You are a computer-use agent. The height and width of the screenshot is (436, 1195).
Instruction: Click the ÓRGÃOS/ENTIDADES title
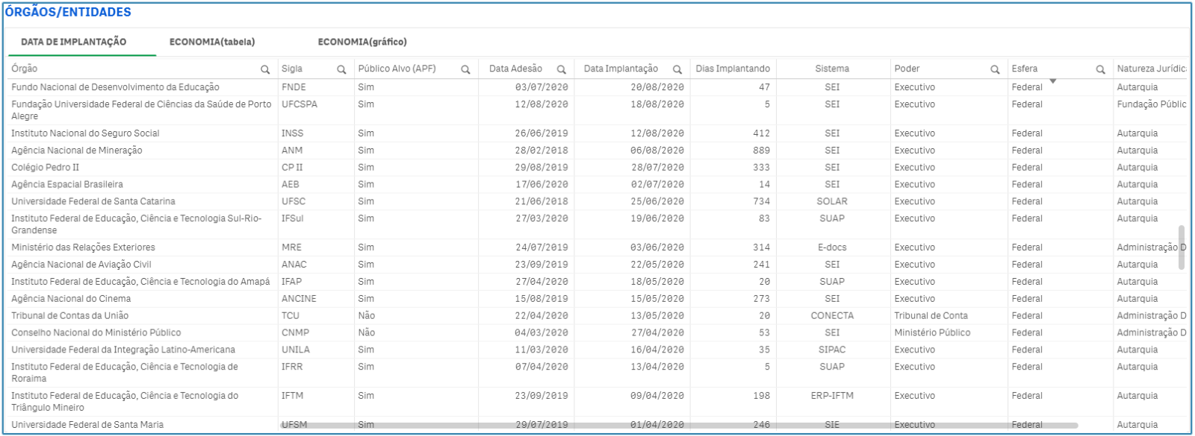[x=68, y=12]
